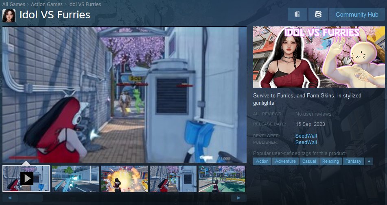Click the 'No user reviews' text
This screenshot has width=387, height=205.
click(x=313, y=114)
